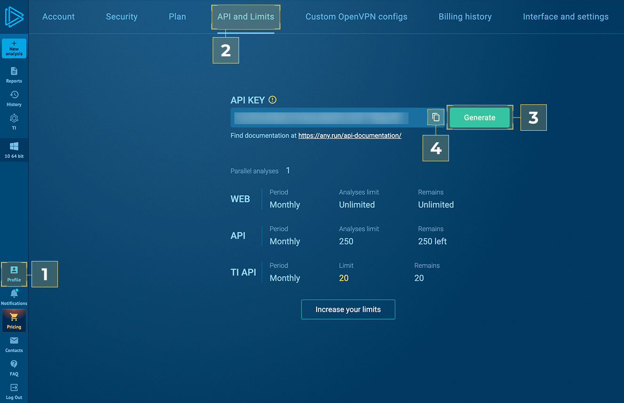Viewport: 624px width, 403px height.
Task: Start a New analysis from the sidebar
Action: tap(14, 48)
